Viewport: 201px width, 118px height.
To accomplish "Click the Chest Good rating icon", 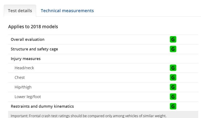I will click(173, 77).
